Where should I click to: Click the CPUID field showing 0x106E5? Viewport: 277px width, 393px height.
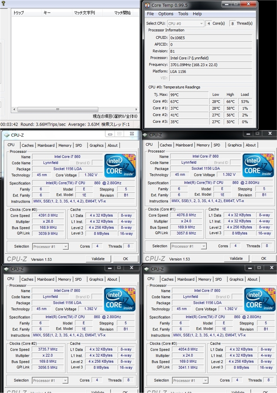pos(211,38)
